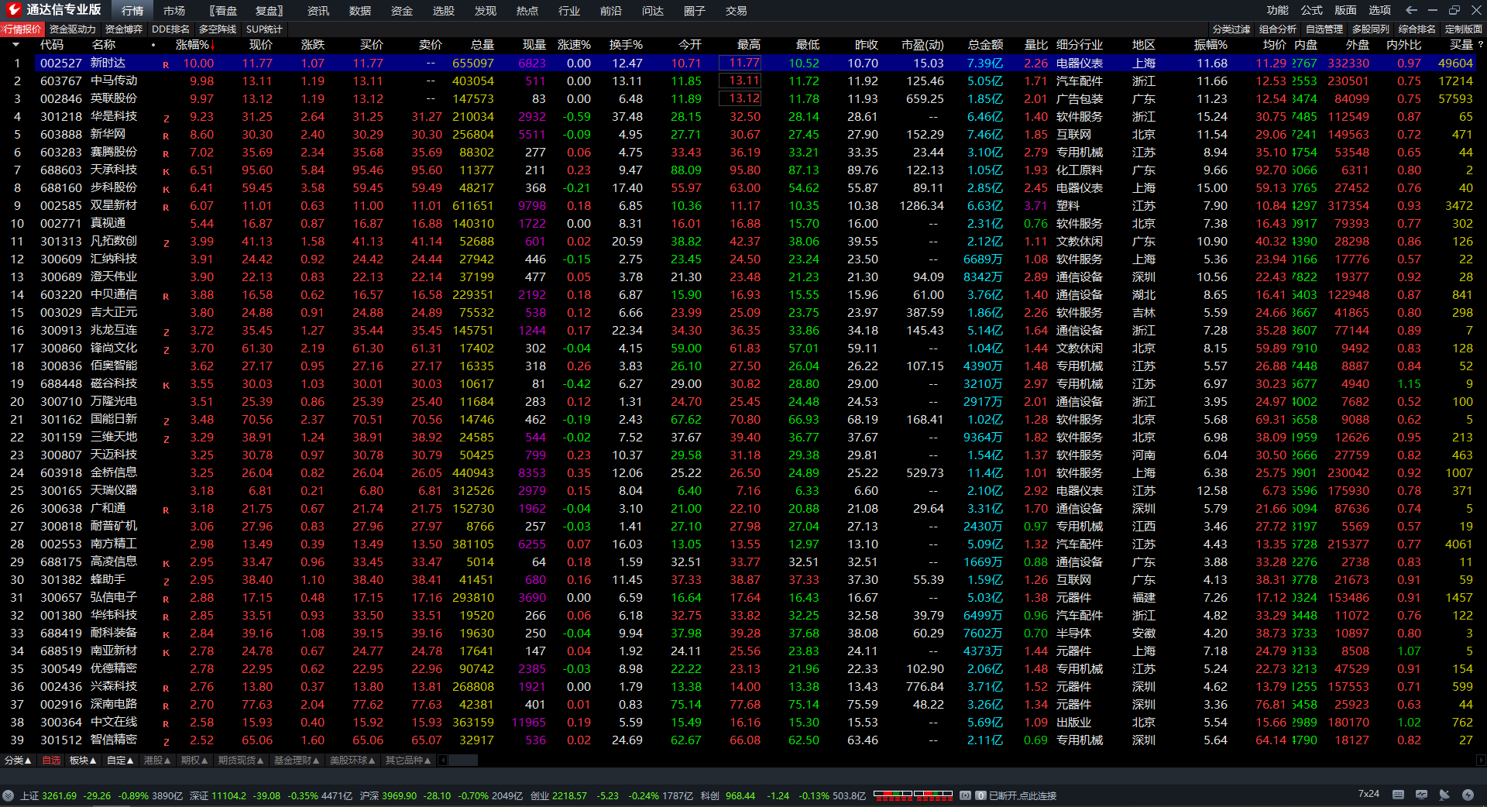Open the 公式 menu
The width and height of the screenshot is (1487, 807).
click(x=1312, y=10)
